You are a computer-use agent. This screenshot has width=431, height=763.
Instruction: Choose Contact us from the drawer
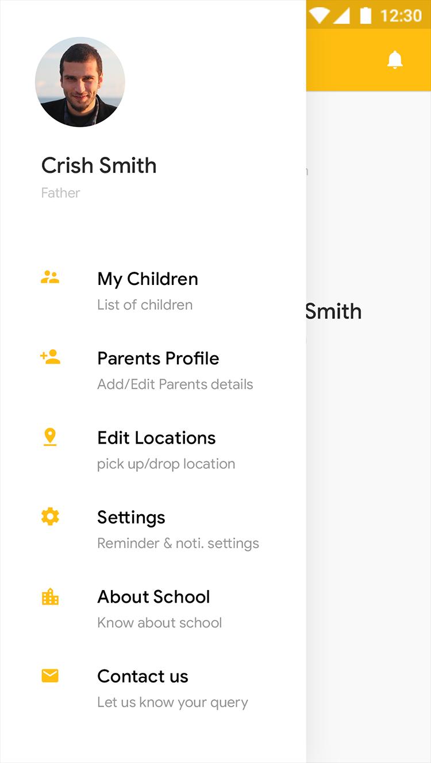(143, 676)
